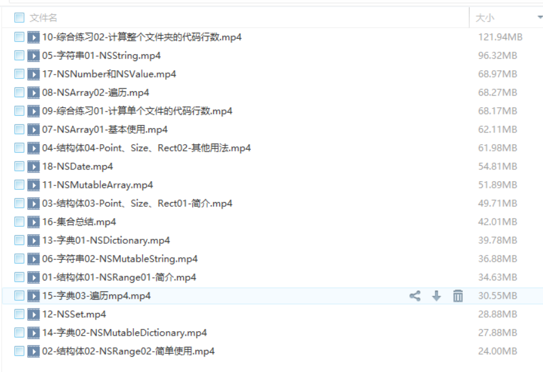543x372 pixels.
Task: Check the select-all box beside 文件名
Action: (x=19, y=18)
